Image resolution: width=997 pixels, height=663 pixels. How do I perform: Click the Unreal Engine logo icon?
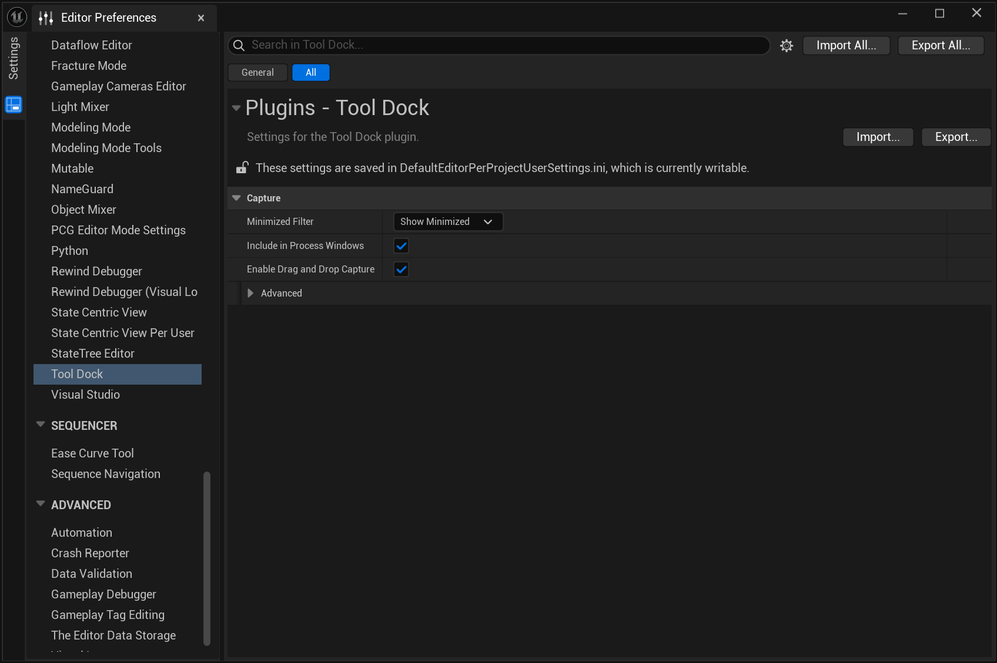coord(16,17)
